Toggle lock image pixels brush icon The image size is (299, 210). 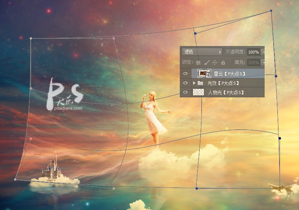click(207, 63)
